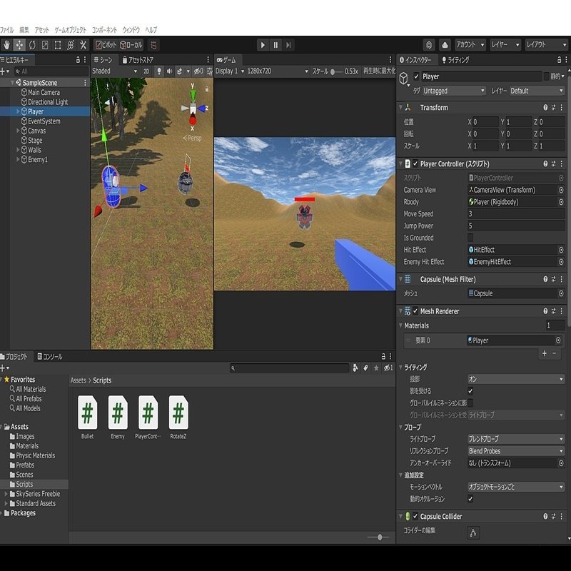Image resolution: width=571 pixels, height=571 pixels.
Task: Toggle Local handle rotation button
Action: 131,45
